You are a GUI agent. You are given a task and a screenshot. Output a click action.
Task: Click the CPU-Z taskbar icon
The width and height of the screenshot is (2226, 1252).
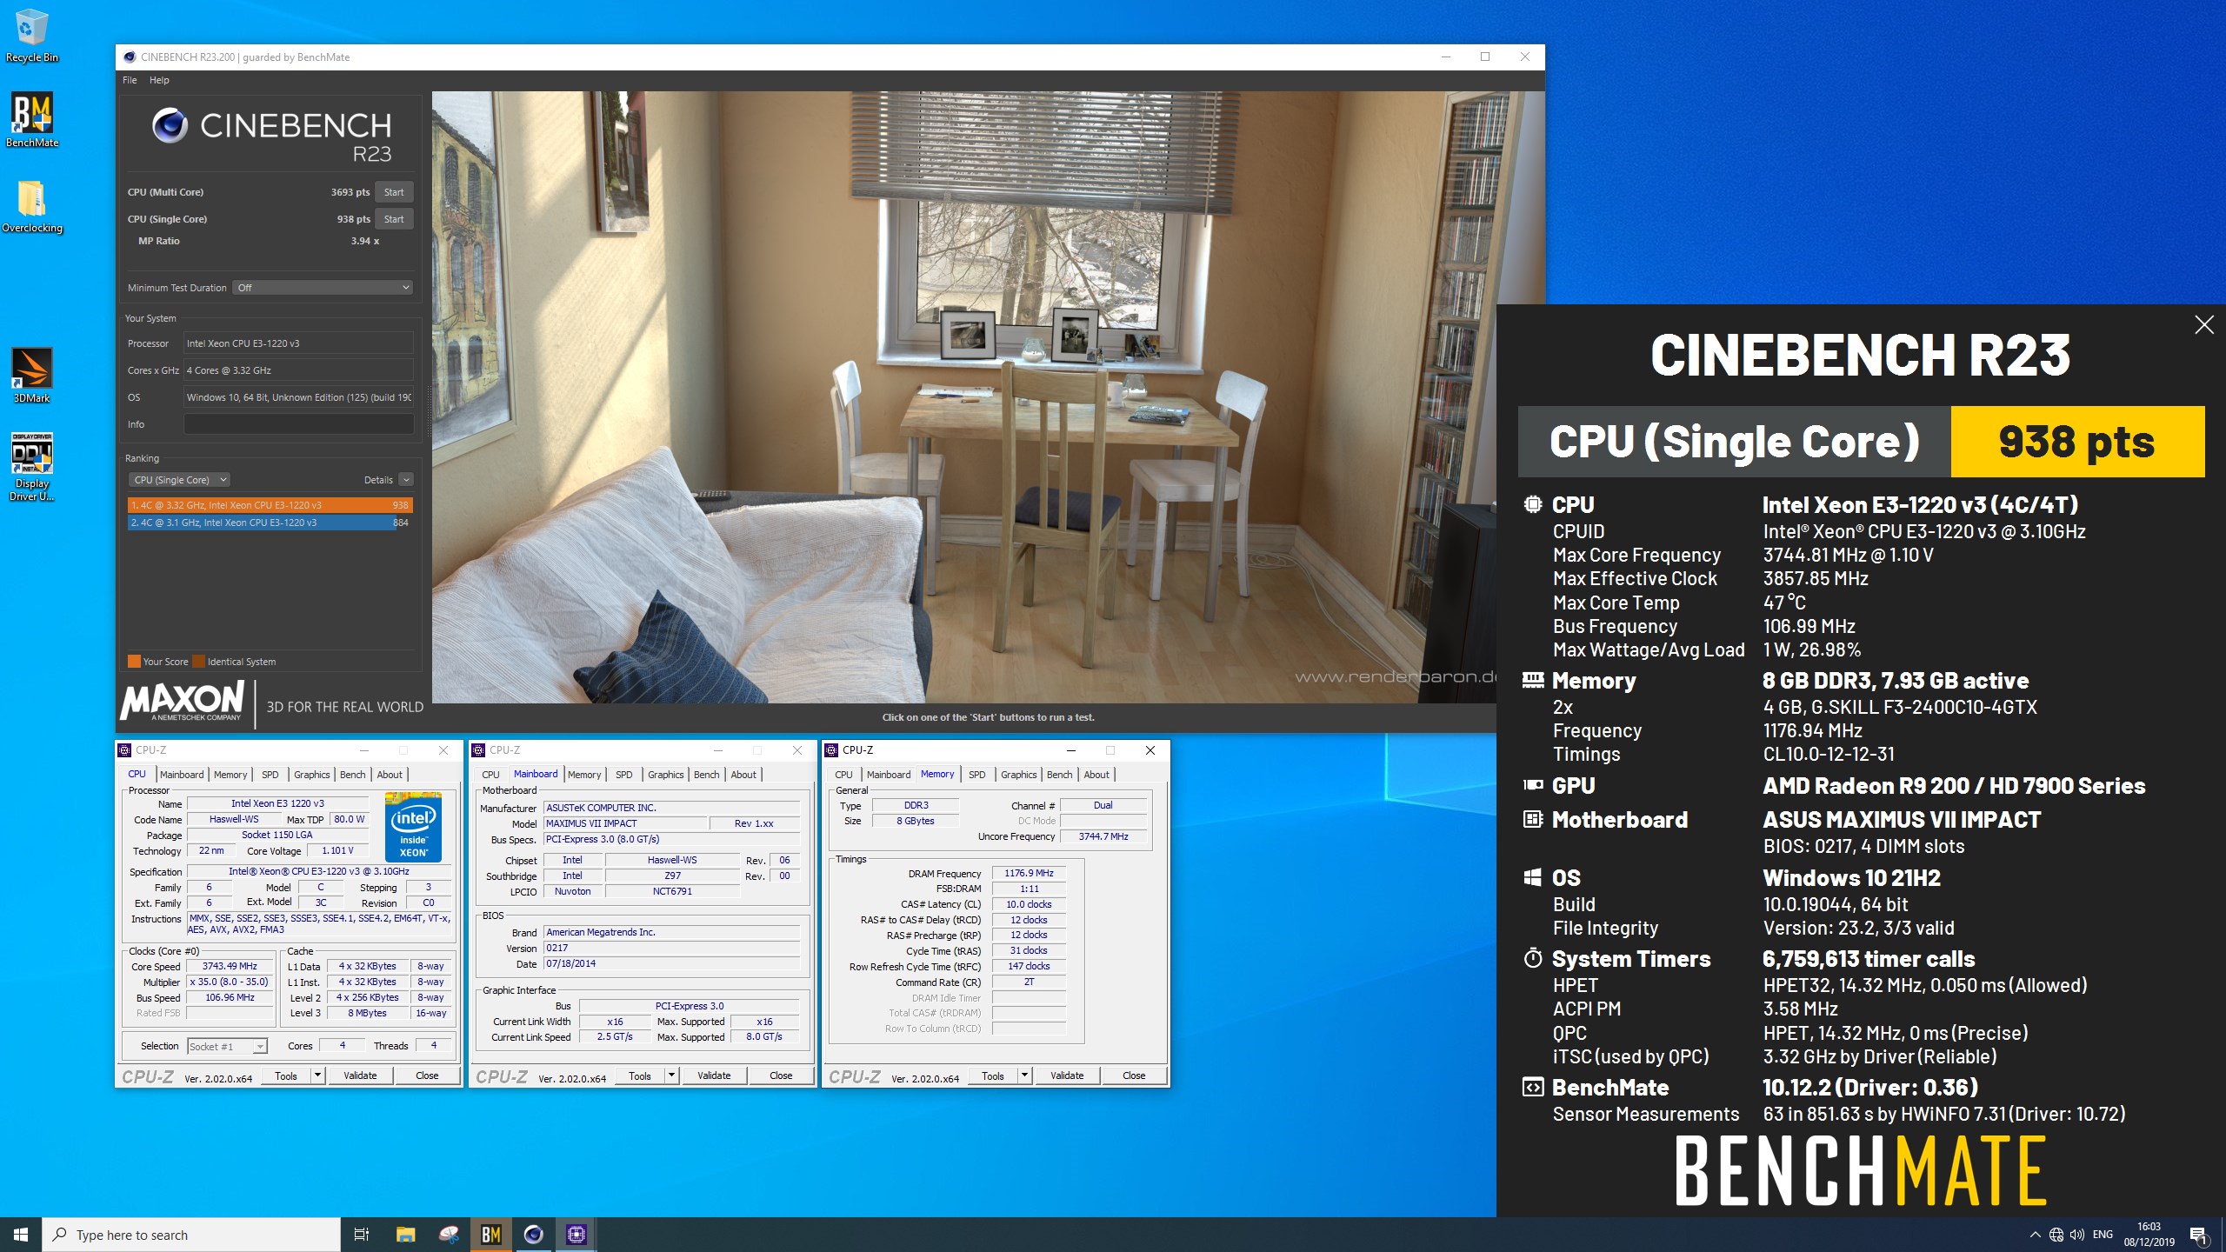click(576, 1235)
